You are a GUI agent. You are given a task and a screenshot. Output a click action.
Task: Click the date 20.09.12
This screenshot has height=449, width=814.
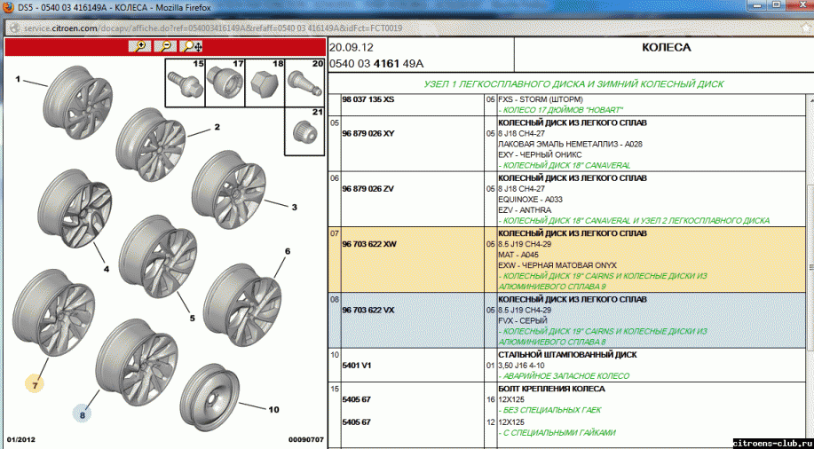(352, 48)
